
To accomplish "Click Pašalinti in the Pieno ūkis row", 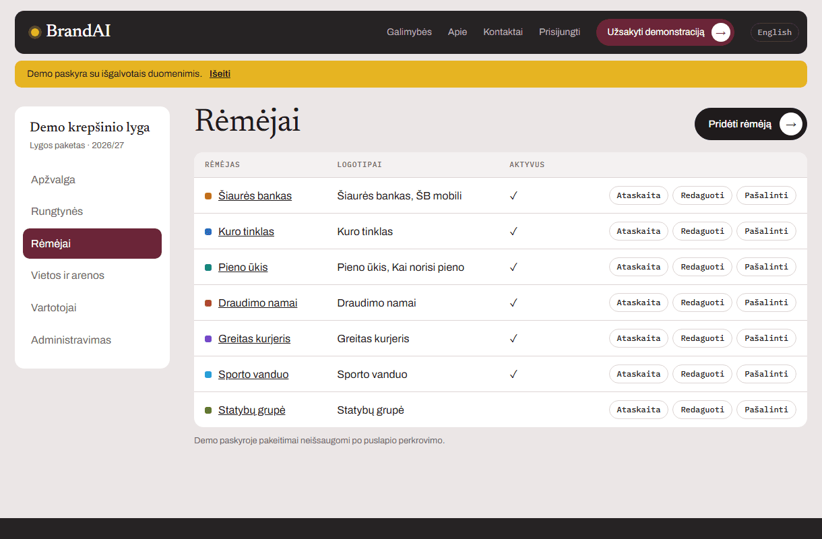I will pos(766,267).
